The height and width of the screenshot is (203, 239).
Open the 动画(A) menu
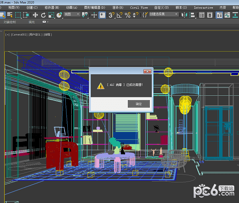click(x=72, y=8)
